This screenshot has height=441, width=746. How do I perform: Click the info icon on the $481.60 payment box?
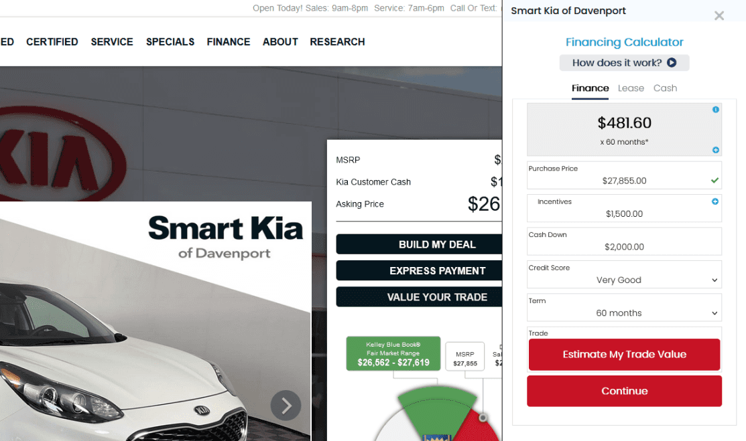[x=715, y=110]
